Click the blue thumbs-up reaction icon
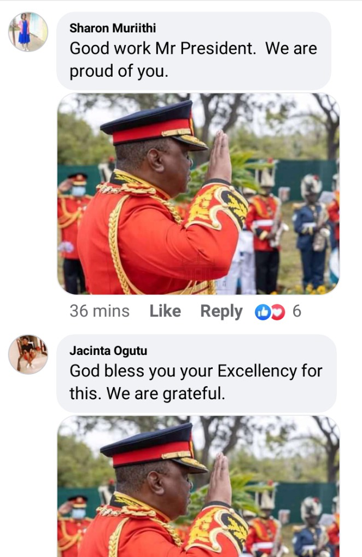This screenshot has width=362, height=557. (262, 312)
